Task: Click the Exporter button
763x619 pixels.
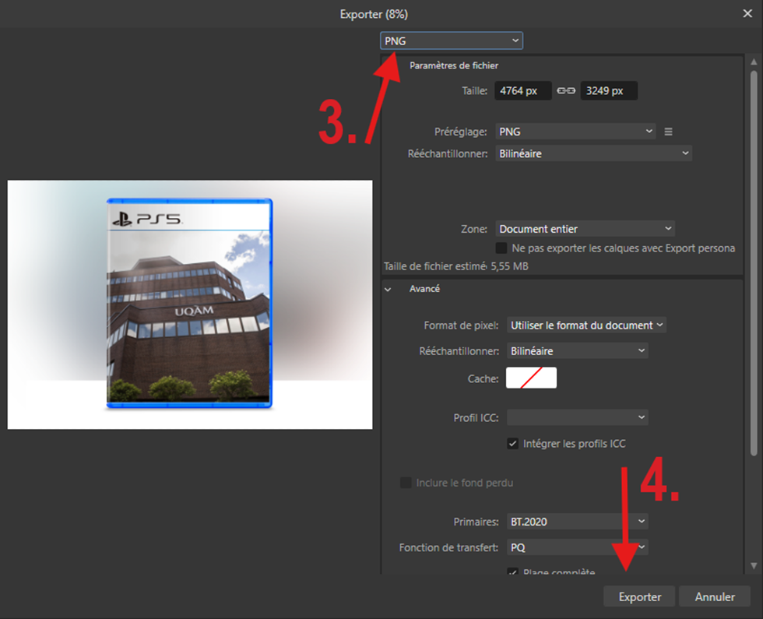Action: click(x=640, y=596)
